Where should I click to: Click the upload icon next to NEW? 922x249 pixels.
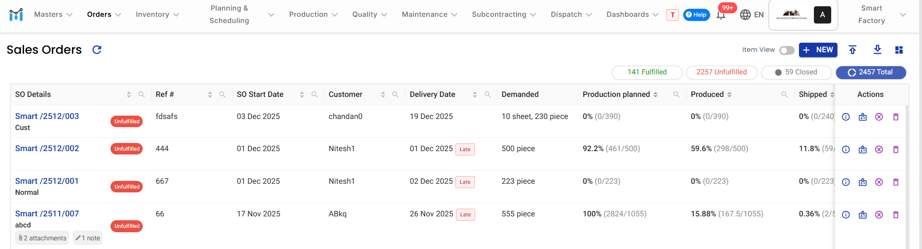[852, 50]
